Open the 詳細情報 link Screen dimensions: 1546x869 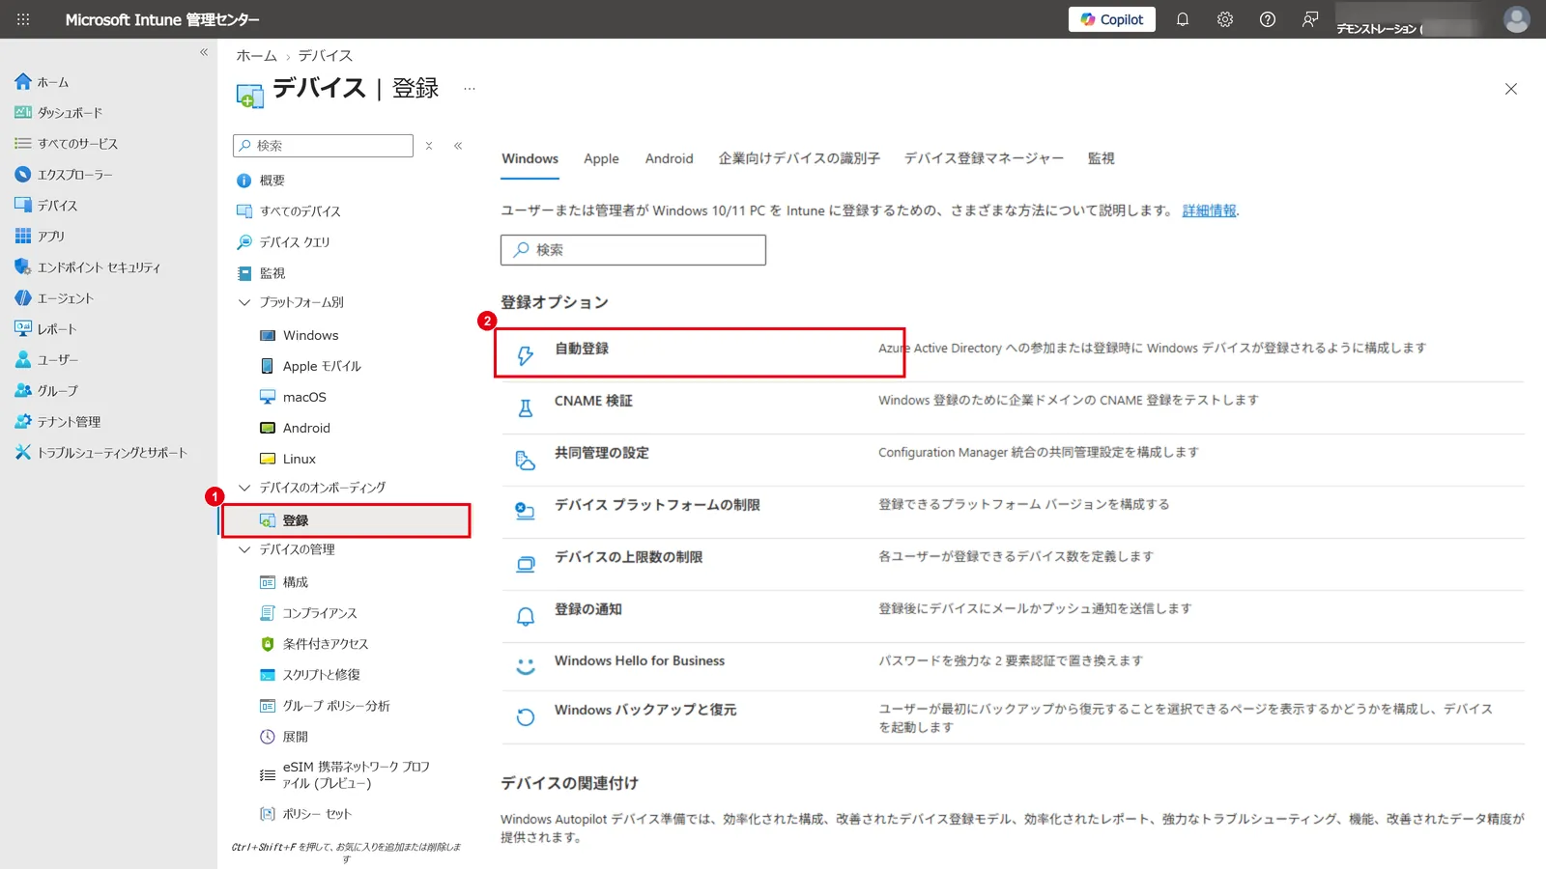pos(1209,210)
